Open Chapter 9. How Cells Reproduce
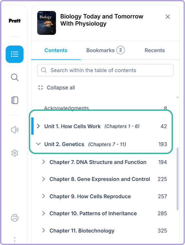185x245 pixels. [90, 196]
